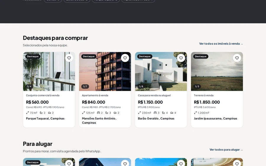Click 'Casa para venda ou aluguel' label

point(154,95)
